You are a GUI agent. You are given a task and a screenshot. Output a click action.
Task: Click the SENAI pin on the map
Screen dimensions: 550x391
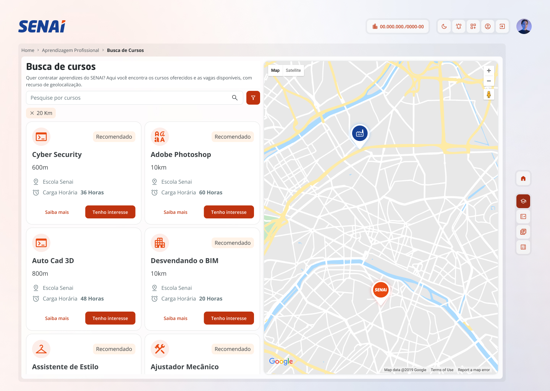380,290
